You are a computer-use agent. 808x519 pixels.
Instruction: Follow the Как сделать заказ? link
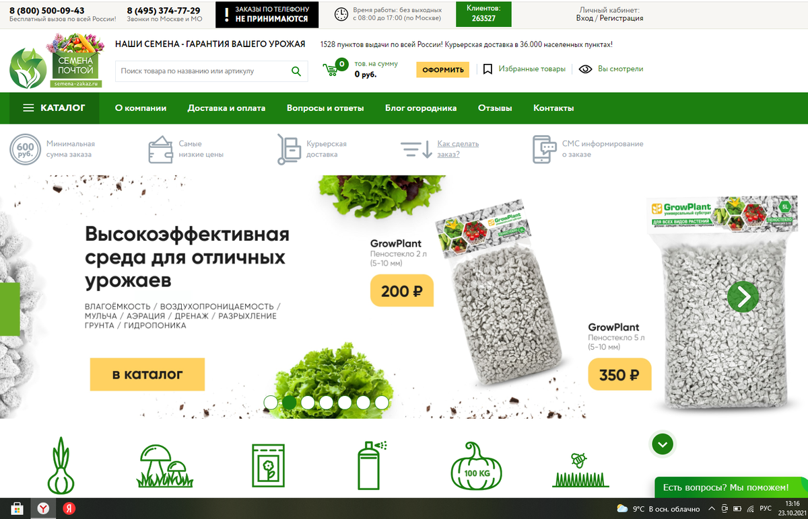pos(458,149)
